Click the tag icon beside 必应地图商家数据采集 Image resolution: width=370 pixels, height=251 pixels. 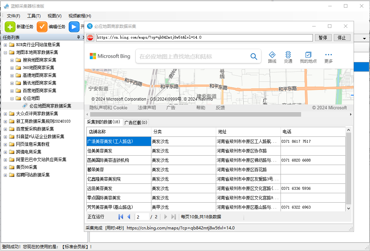point(25,106)
